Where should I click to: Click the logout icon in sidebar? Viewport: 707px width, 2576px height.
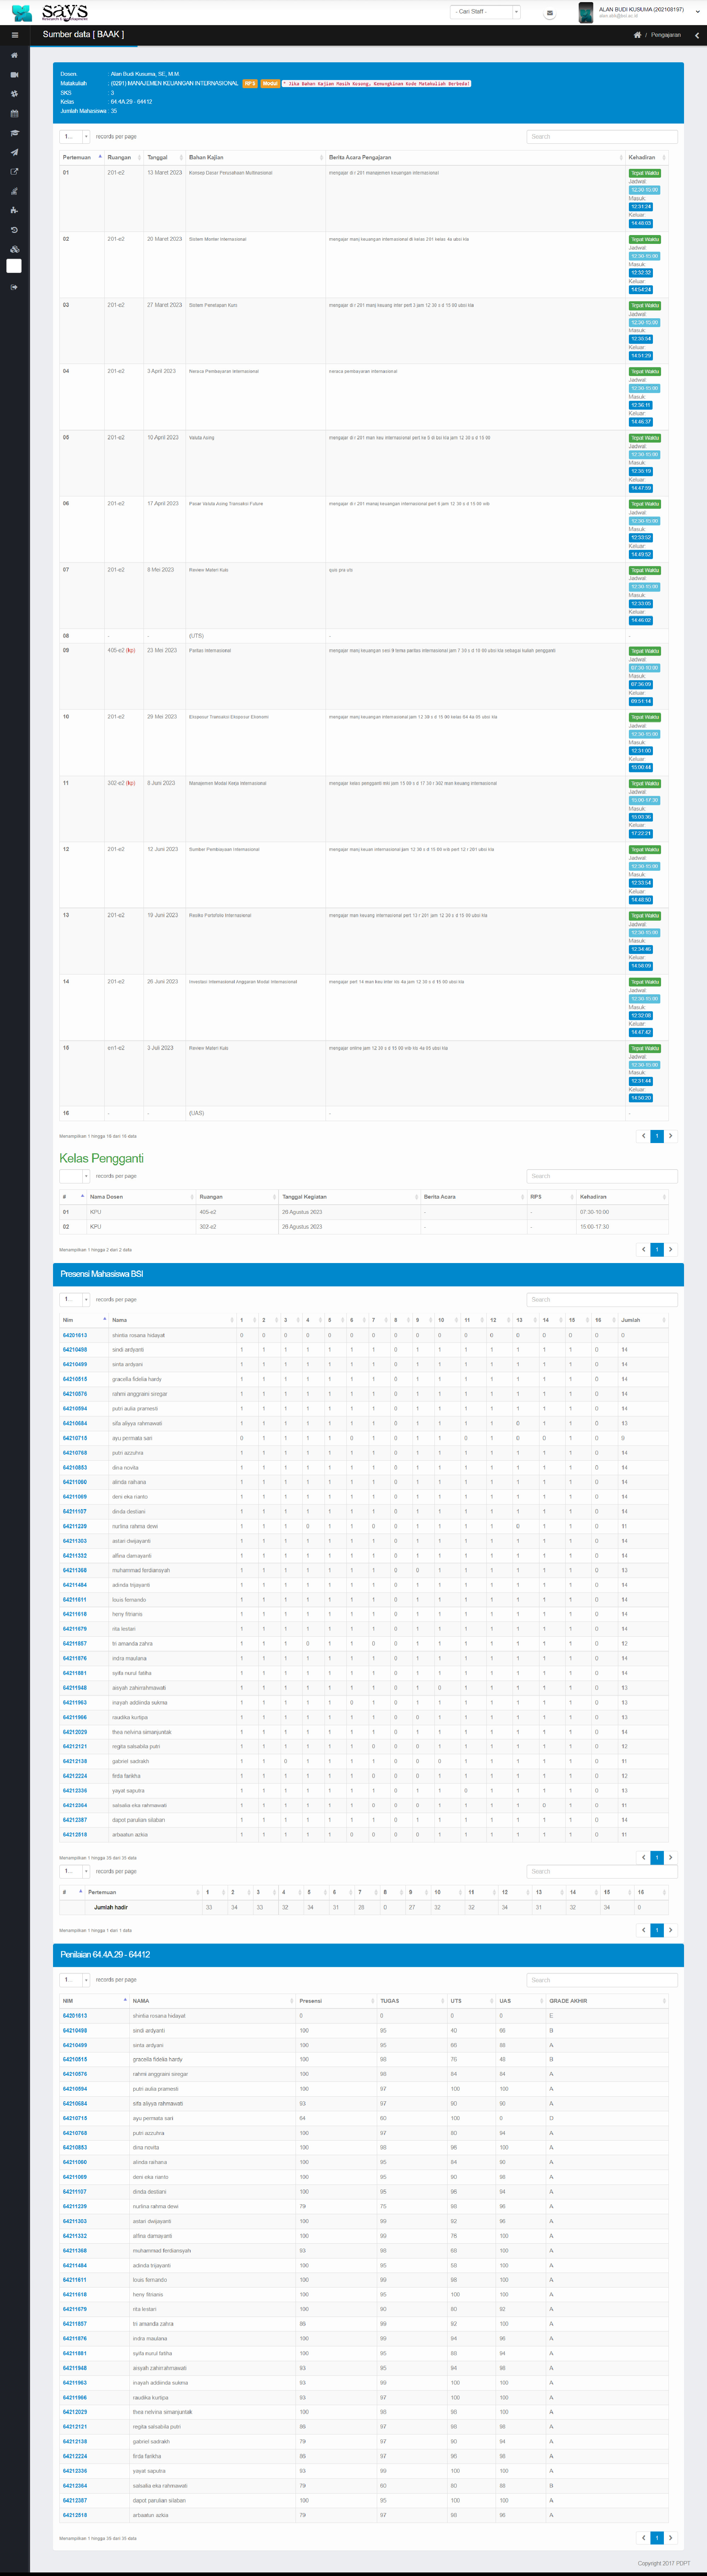(14, 287)
